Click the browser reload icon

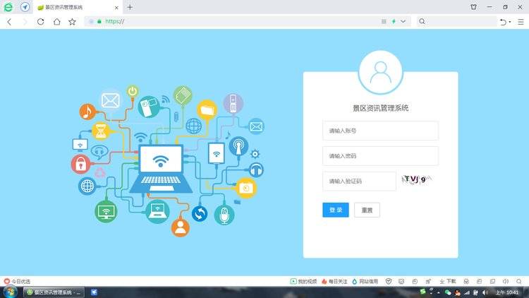point(40,22)
